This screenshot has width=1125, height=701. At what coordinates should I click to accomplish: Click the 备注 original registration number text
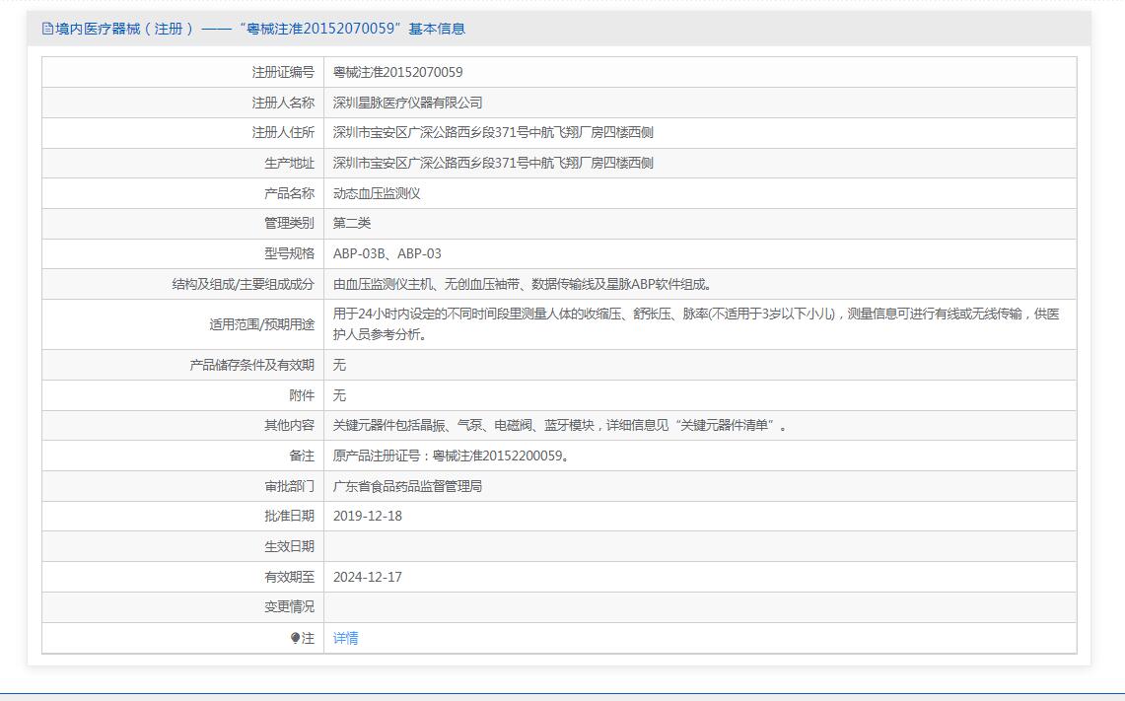pos(451,456)
